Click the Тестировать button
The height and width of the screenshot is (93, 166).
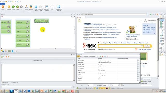(146, 79)
